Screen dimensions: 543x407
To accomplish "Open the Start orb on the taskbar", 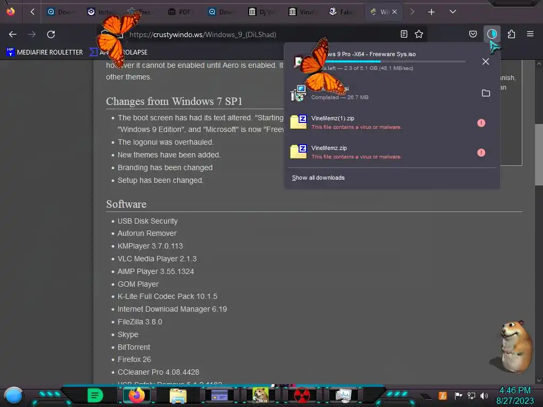I will (x=14, y=395).
